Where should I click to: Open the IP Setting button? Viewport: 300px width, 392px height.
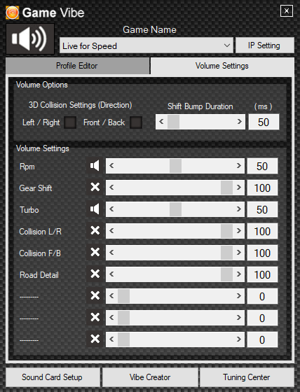point(265,45)
